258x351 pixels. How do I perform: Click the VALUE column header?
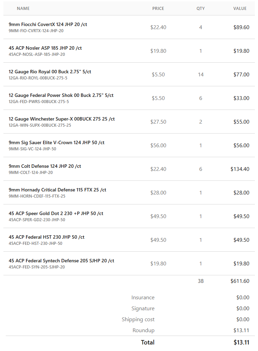pyautogui.click(x=240, y=9)
